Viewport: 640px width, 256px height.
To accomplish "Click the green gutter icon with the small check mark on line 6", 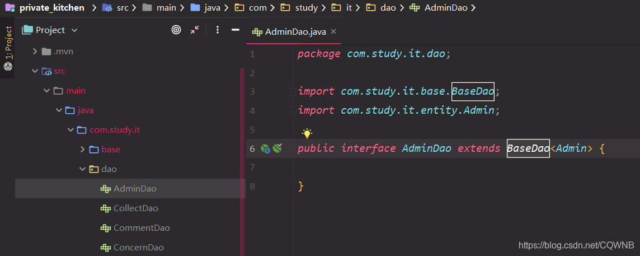I will coord(277,148).
